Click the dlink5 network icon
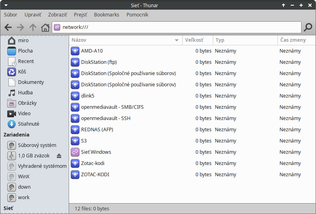The height and width of the screenshot is (214, 316). pyautogui.click(x=75, y=96)
